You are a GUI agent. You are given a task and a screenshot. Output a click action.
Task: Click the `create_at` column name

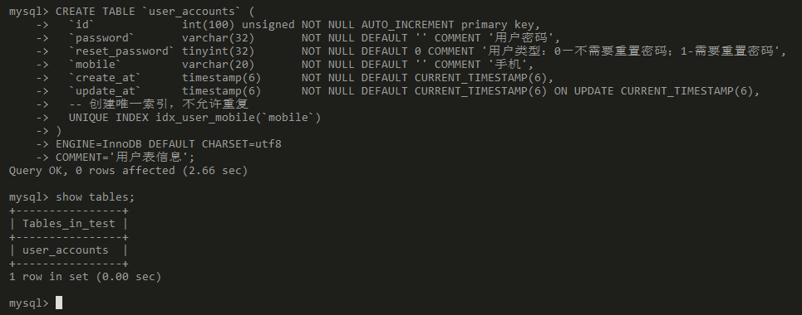[x=105, y=78]
